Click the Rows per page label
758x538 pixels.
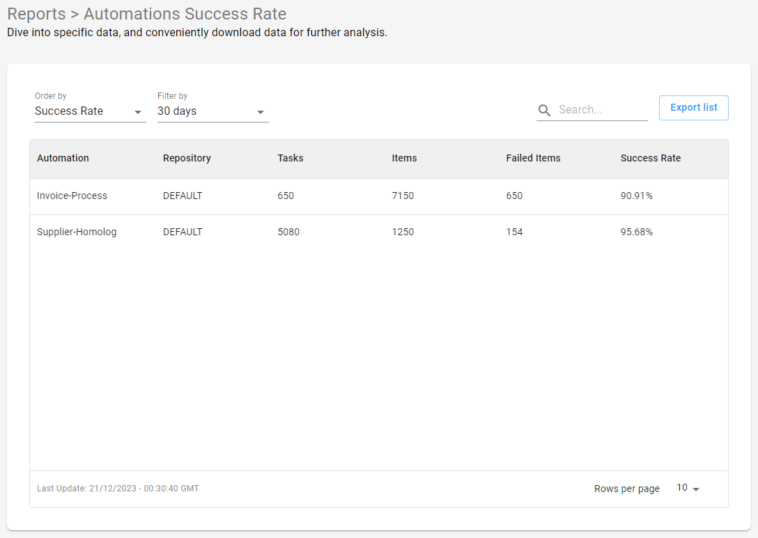coord(627,489)
